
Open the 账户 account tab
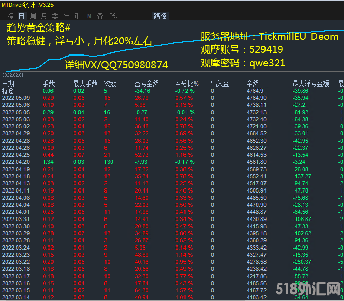coord(115,16)
